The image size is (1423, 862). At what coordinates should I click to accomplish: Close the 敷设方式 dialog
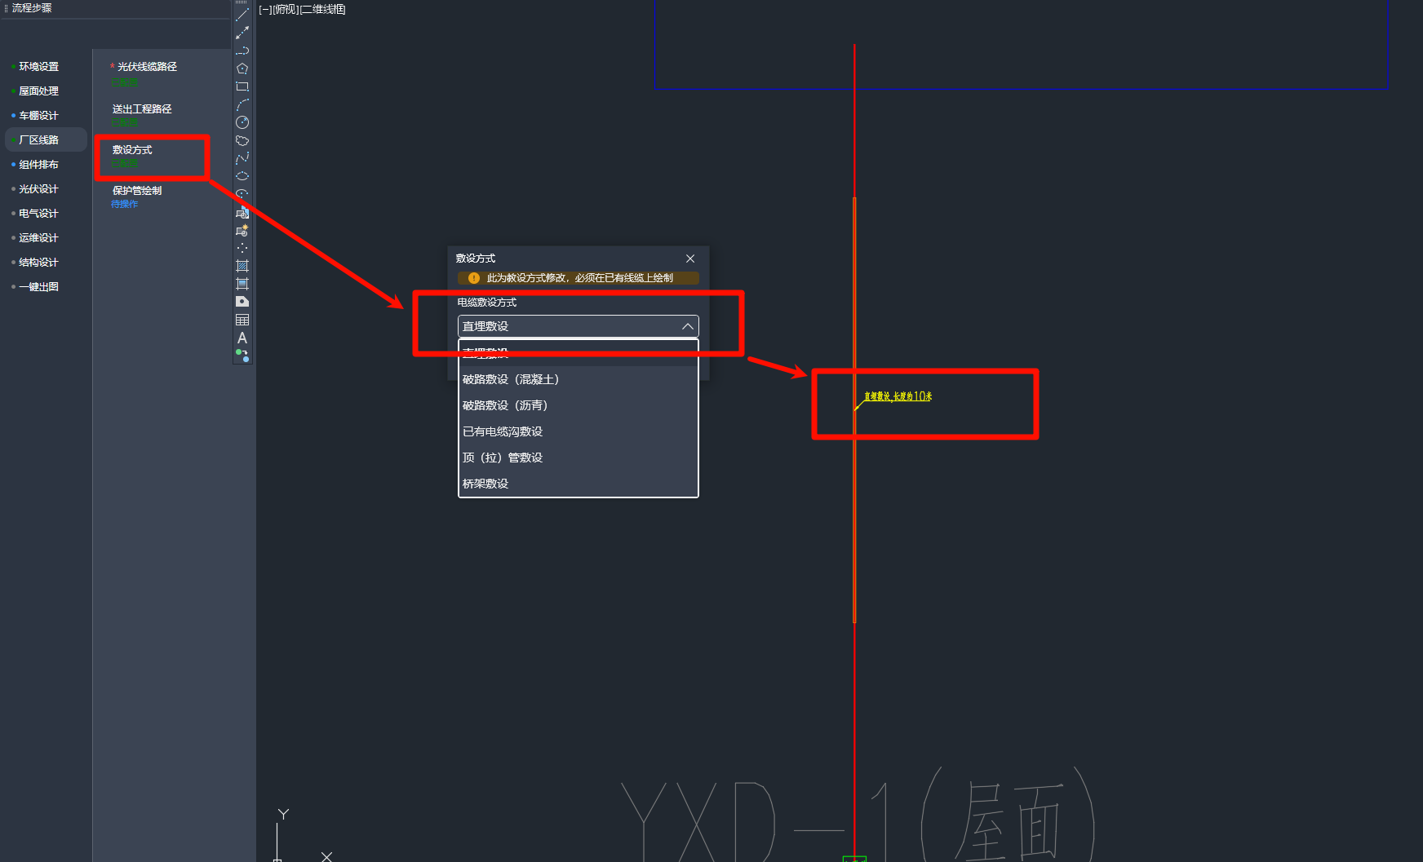(690, 259)
